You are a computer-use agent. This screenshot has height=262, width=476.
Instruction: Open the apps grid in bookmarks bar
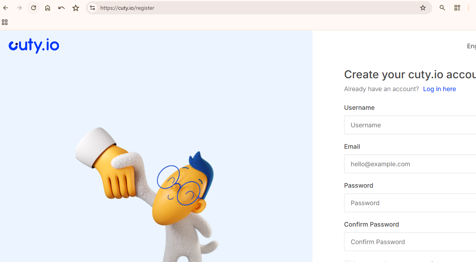[x=5, y=22]
